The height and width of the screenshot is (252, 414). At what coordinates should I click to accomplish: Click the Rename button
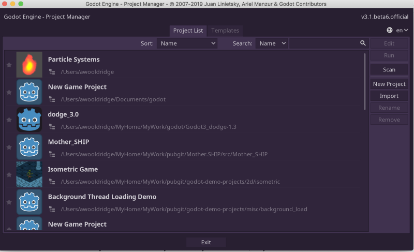point(389,108)
